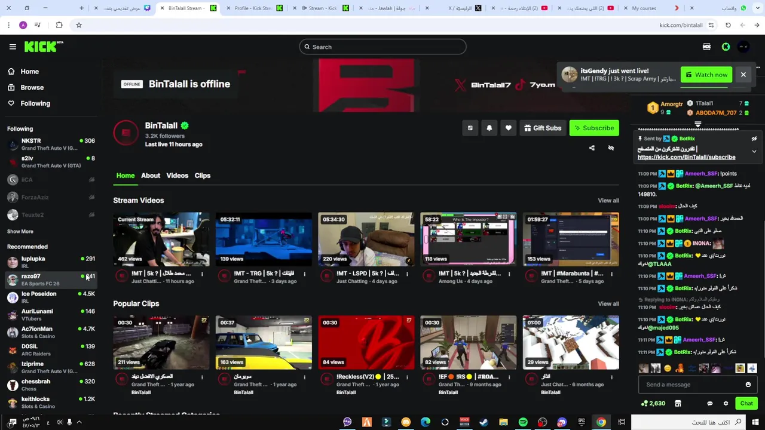Open the 58:22 Among Us video thumbnail
The height and width of the screenshot is (430, 765).
(469, 239)
